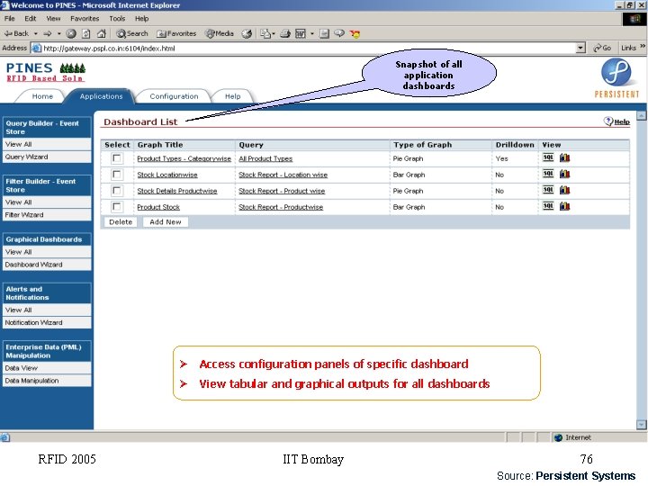Image resolution: width=648 pixels, height=486 pixels.
Task: Select checkbox for Product Stock
Action: pos(117,207)
